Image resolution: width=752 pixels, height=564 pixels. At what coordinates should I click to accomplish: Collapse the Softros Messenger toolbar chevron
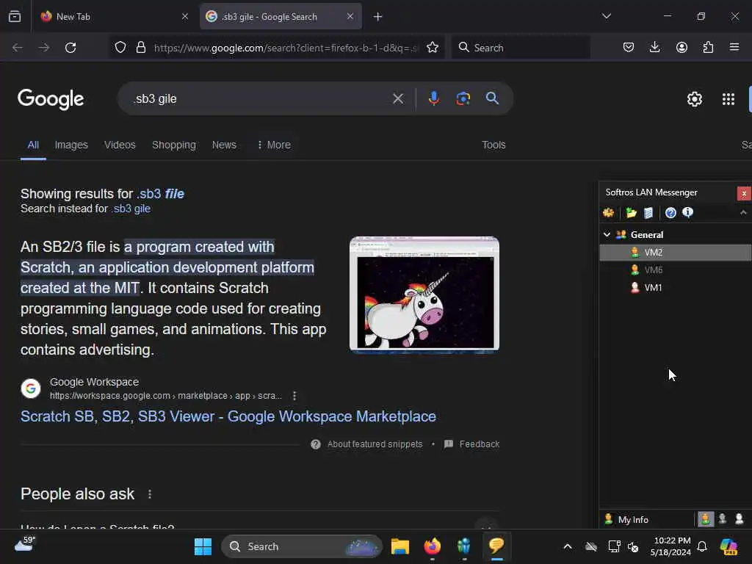click(743, 212)
